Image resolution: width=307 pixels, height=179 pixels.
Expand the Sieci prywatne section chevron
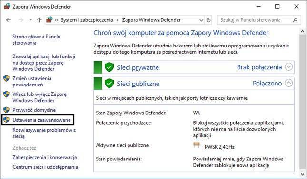click(x=288, y=67)
